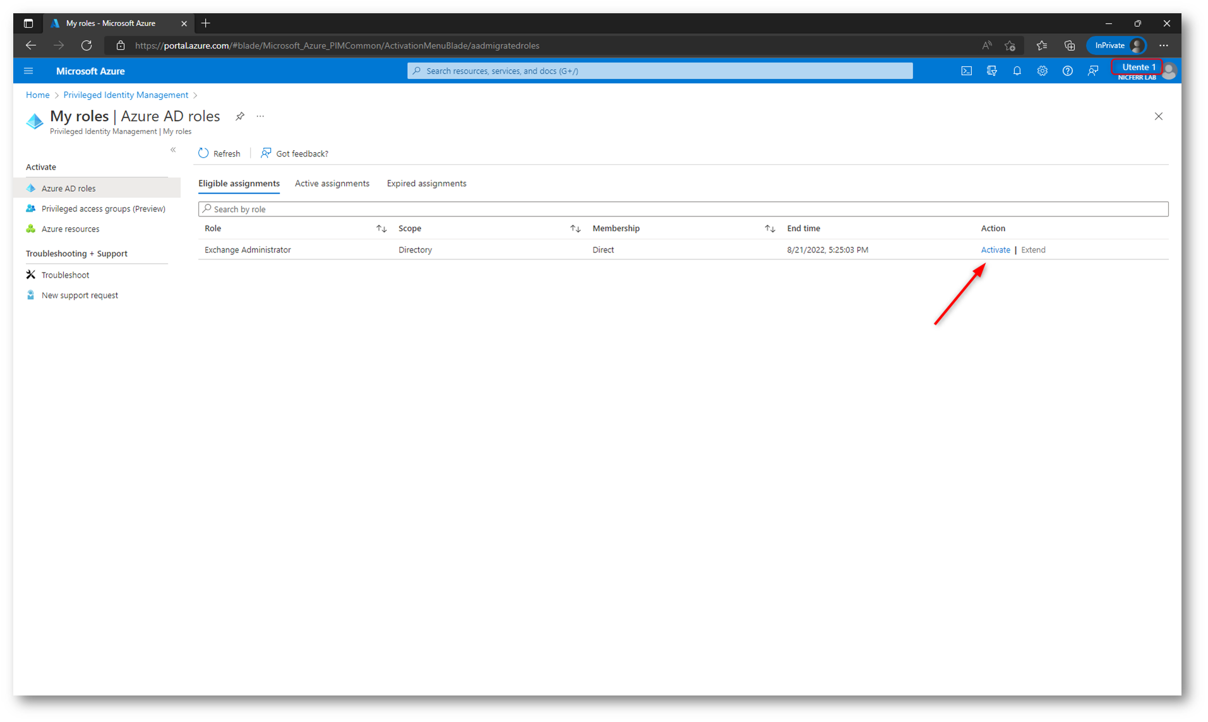
Task: Sort by the Membership column
Action: coord(769,228)
